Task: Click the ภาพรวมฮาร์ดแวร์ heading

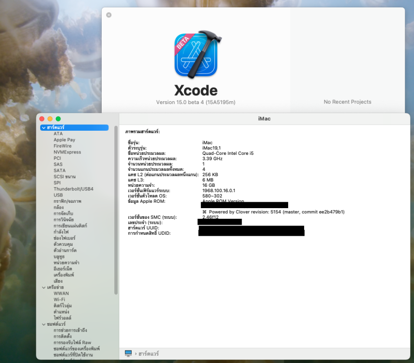Action: tap(142, 132)
